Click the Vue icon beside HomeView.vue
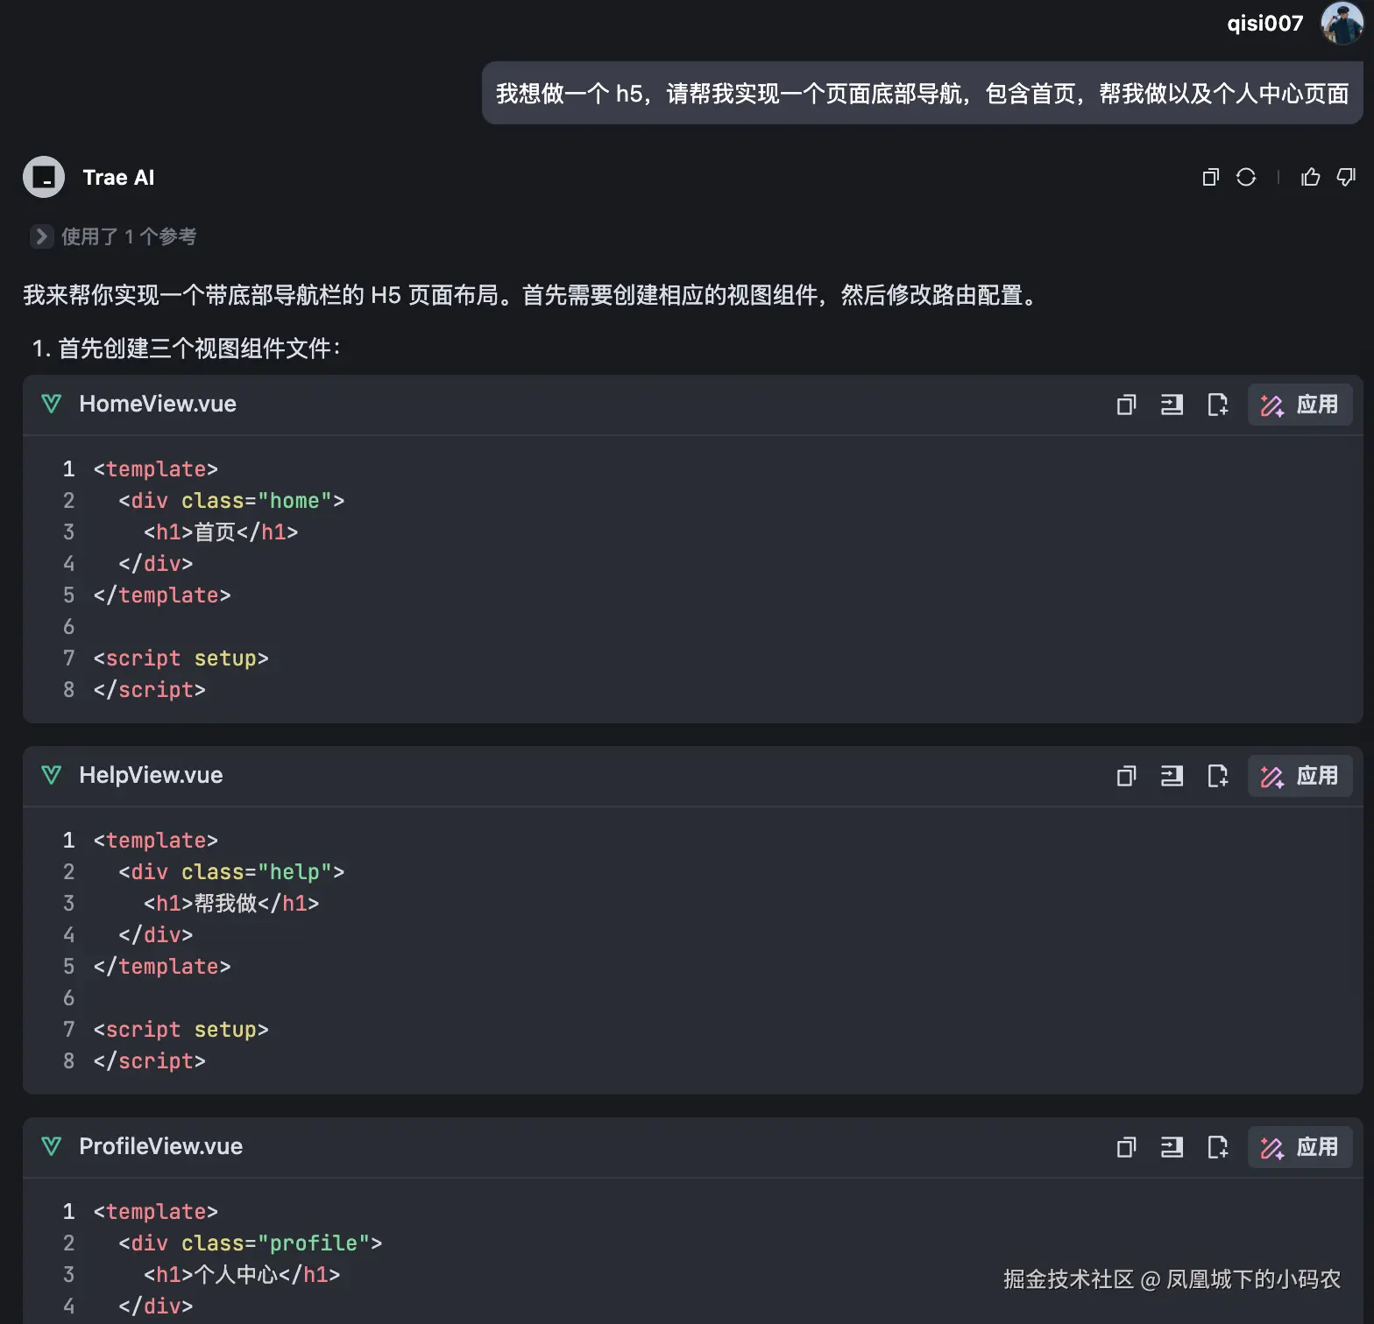The image size is (1374, 1324). pyautogui.click(x=52, y=404)
